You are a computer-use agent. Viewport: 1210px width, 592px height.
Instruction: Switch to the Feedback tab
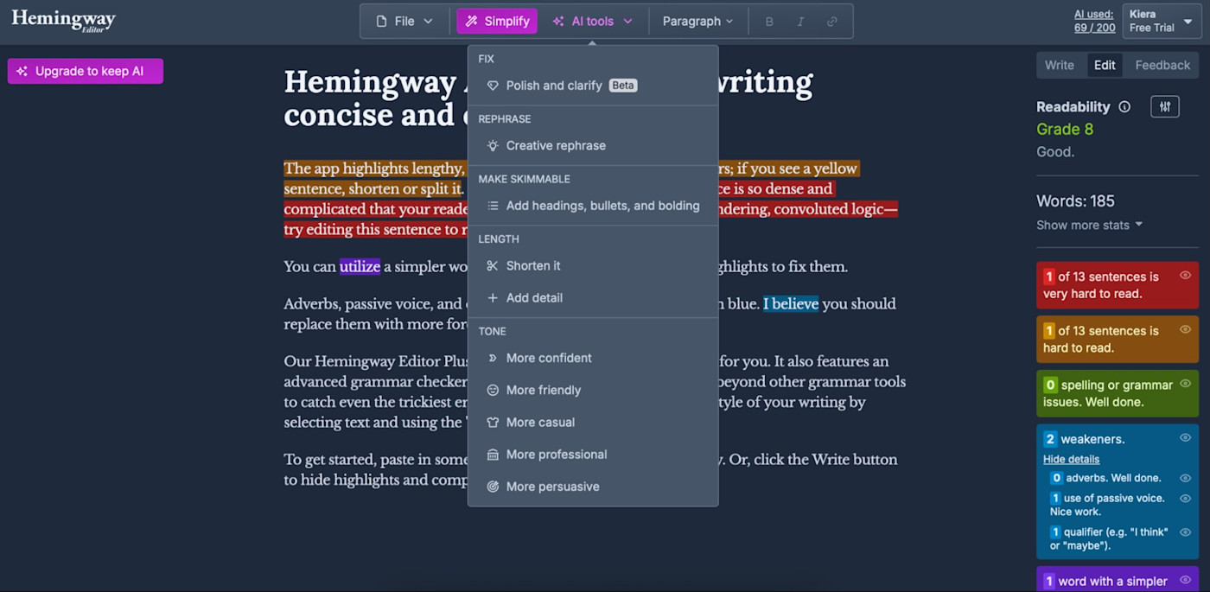pos(1162,65)
